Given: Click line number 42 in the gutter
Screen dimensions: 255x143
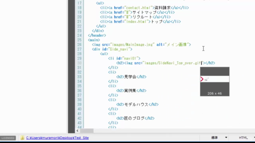Looking at the screenshot, I should pyautogui.click(x=79, y=118).
